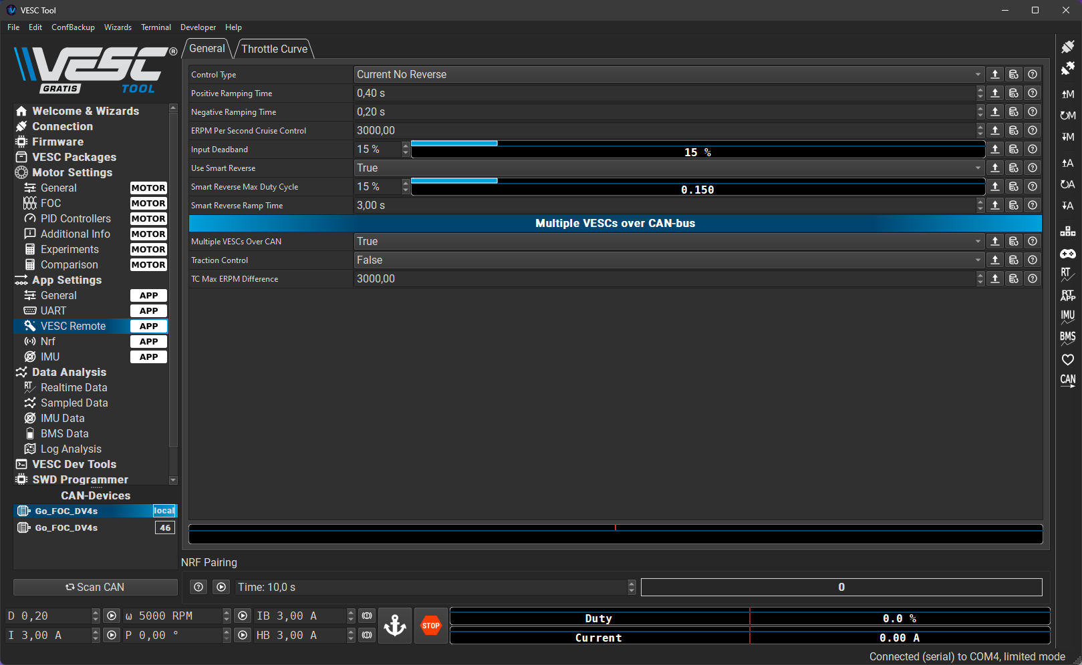This screenshot has height=665, width=1082.
Task: Read app configuration with upward A icon
Action: pos(1067,163)
